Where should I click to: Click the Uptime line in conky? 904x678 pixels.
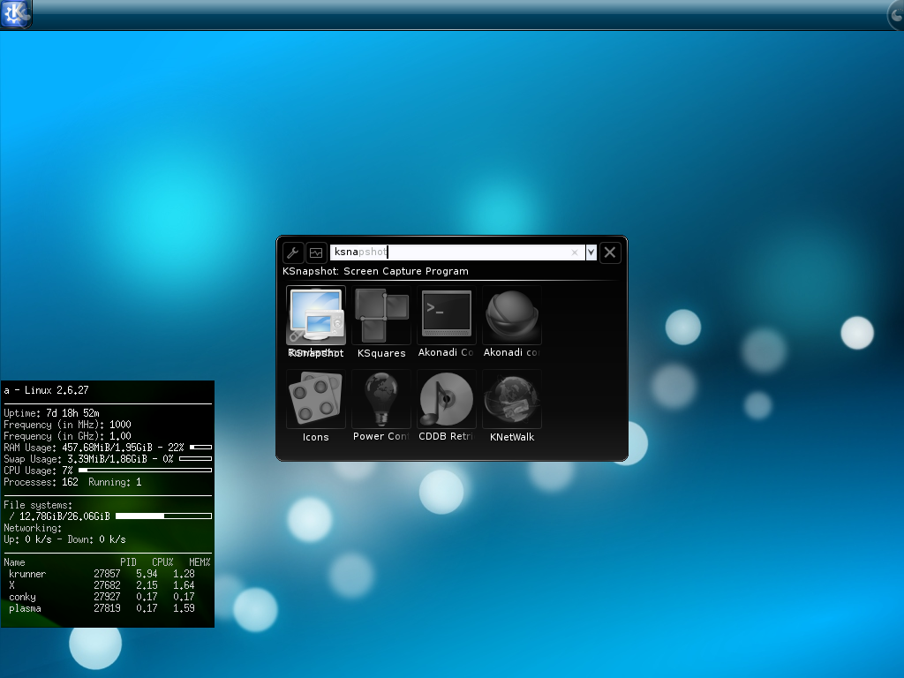point(52,413)
